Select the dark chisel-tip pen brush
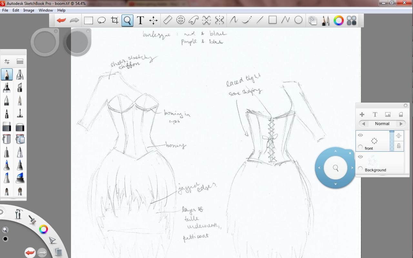 [20, 87]
